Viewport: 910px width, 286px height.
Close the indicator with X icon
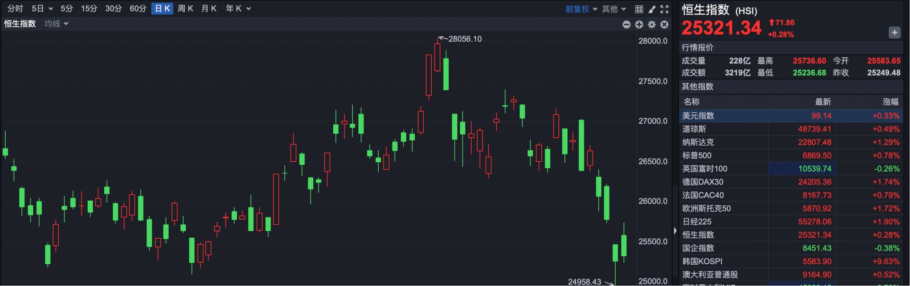click(x=664, y=25)
